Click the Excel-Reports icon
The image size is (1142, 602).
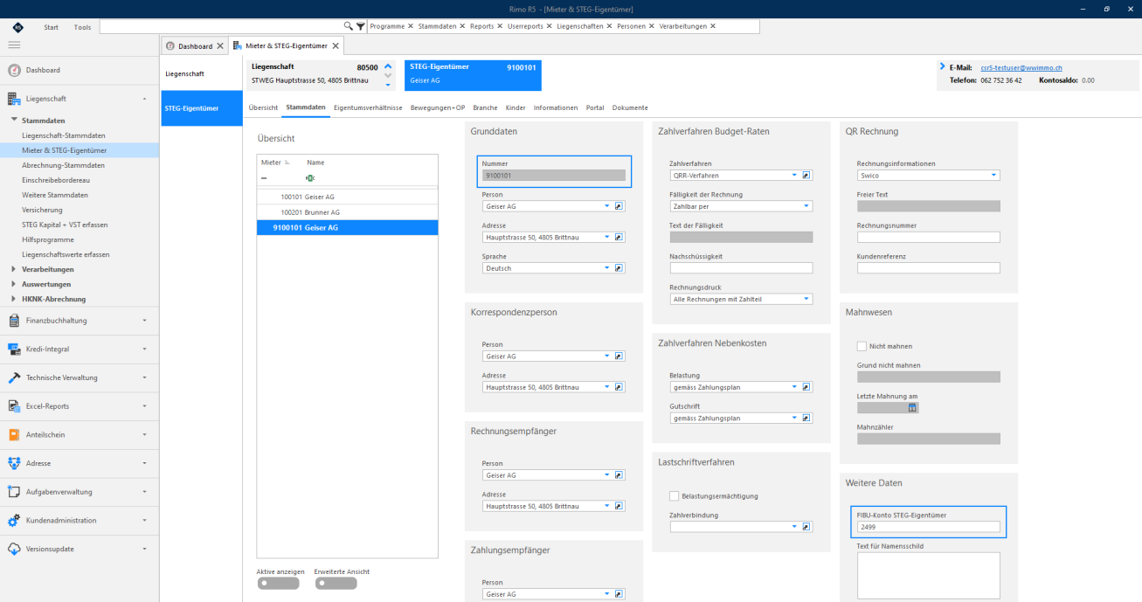(14, 406)
